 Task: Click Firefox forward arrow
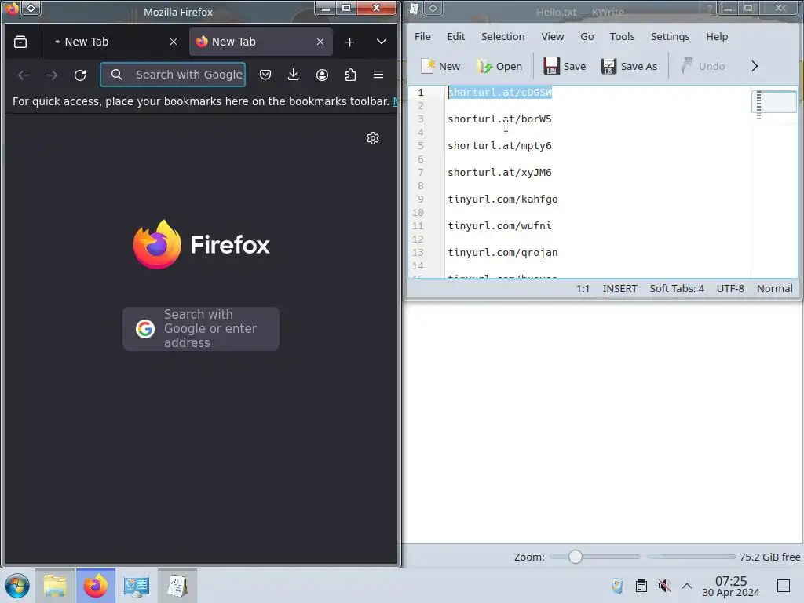pos(52,75)
